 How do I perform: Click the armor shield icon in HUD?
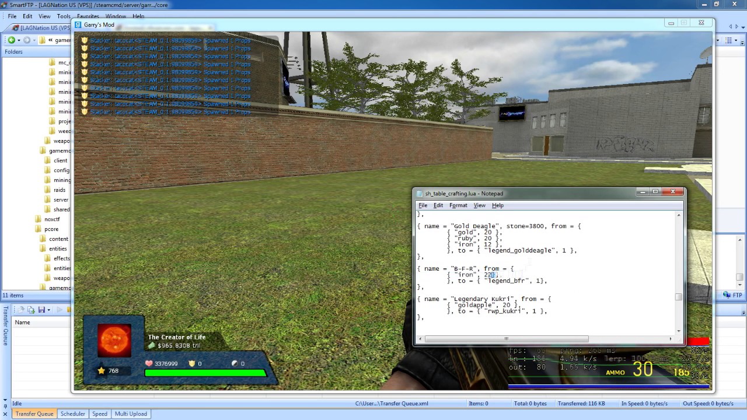tap(191, 363)
